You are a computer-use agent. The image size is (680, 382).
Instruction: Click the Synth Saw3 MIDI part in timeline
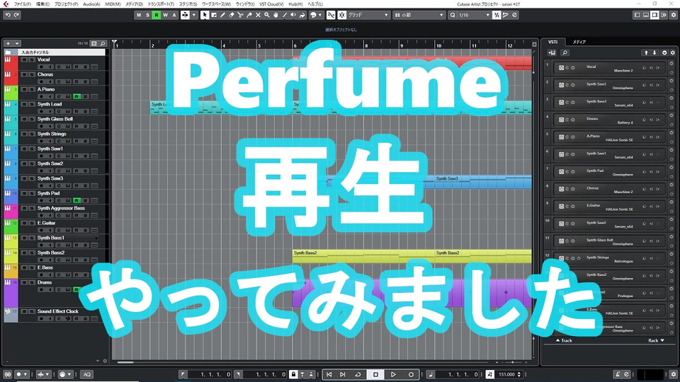[483, 182]
